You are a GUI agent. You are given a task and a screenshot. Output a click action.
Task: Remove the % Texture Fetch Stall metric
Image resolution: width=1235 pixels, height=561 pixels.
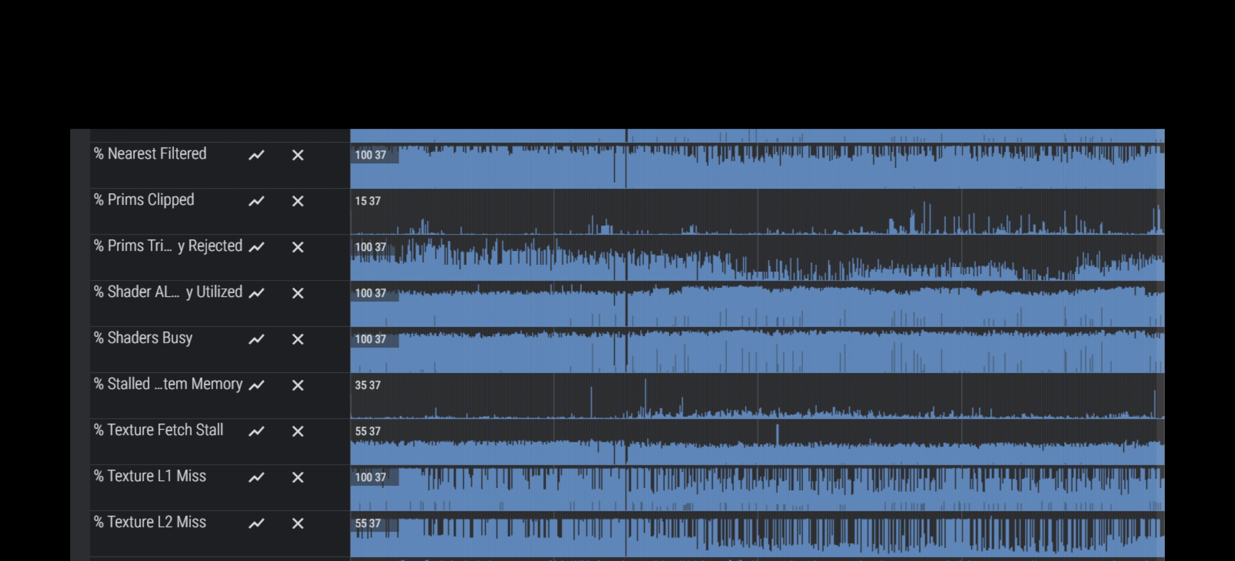coord(298,431)
